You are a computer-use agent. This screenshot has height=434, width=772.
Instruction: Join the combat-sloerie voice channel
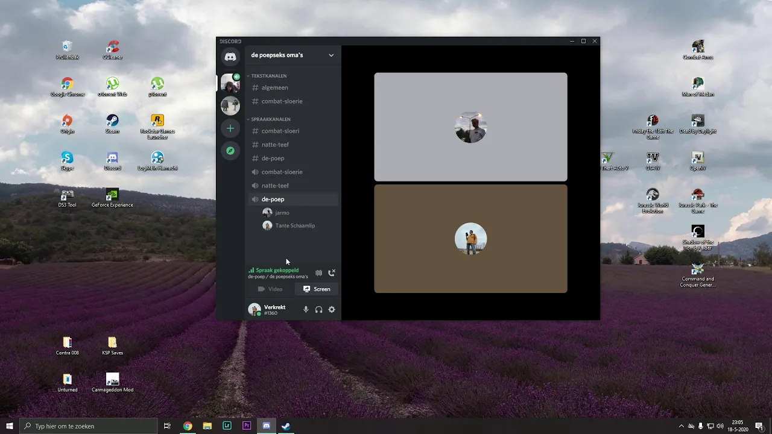(x=293, y=172)
